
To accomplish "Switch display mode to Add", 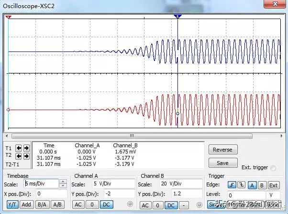I will coord(26,204).
